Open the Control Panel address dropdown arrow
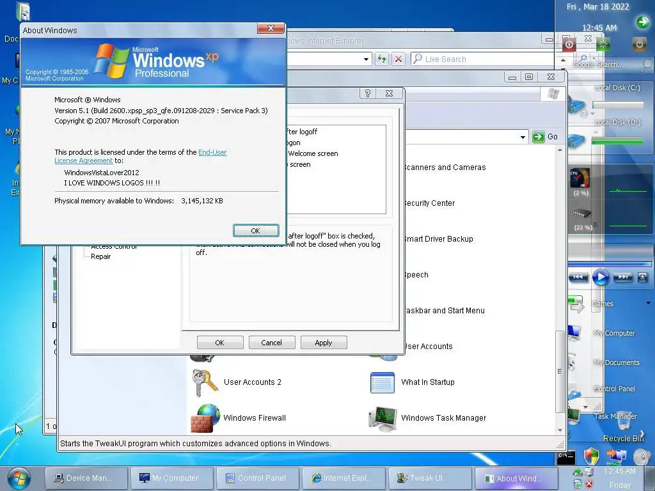655x491 pixels. pos(523,137)
